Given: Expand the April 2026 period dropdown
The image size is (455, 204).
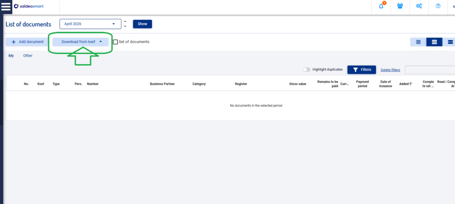Looking at the screenshot, I should (x=90, y=24).
